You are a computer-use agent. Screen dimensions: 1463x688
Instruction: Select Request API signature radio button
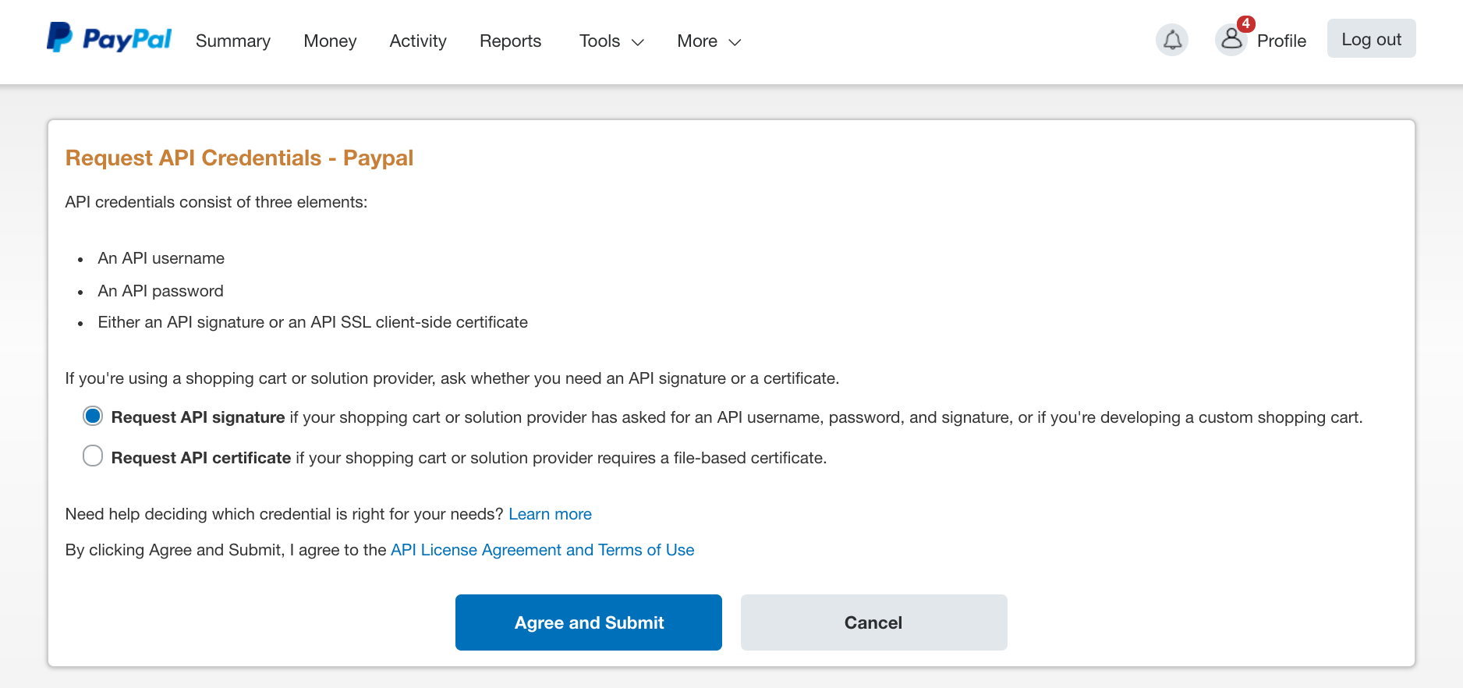[93, 416]
